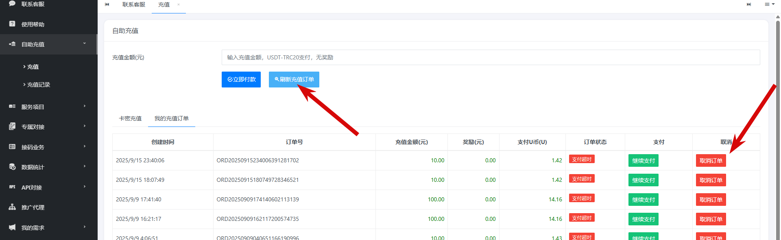Select the 我的充值订单 tab

coord(172,118)
